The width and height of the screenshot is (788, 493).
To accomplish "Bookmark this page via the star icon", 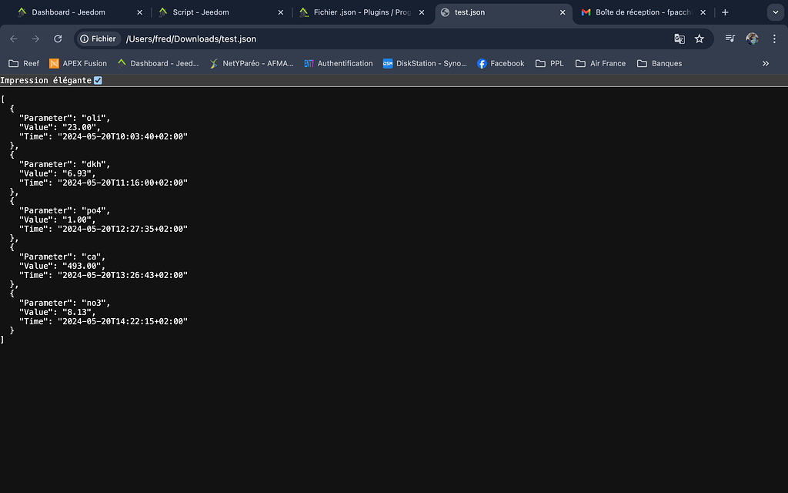I will [x=700, y=38].
